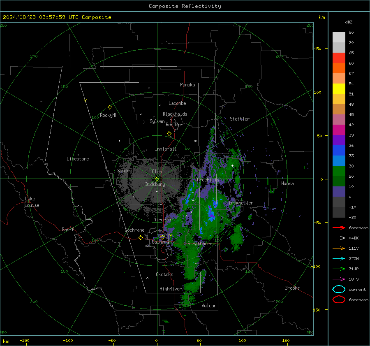370x346 pixels.
Task: Click the Airdrie city label
Action: 162,220
